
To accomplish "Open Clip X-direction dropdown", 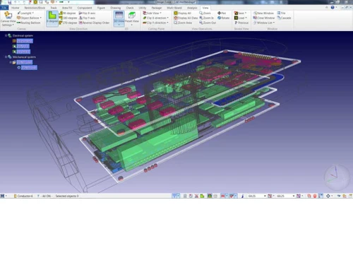I will point(156,18).
